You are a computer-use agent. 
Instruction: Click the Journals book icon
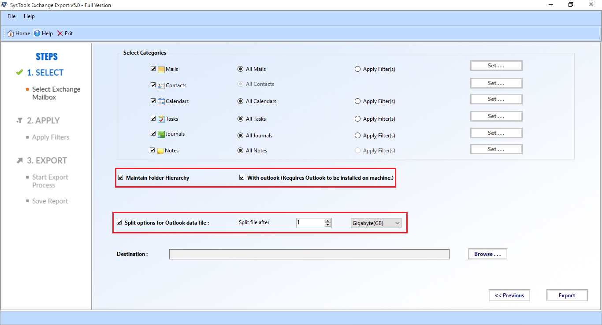click(x=161, y=134)
